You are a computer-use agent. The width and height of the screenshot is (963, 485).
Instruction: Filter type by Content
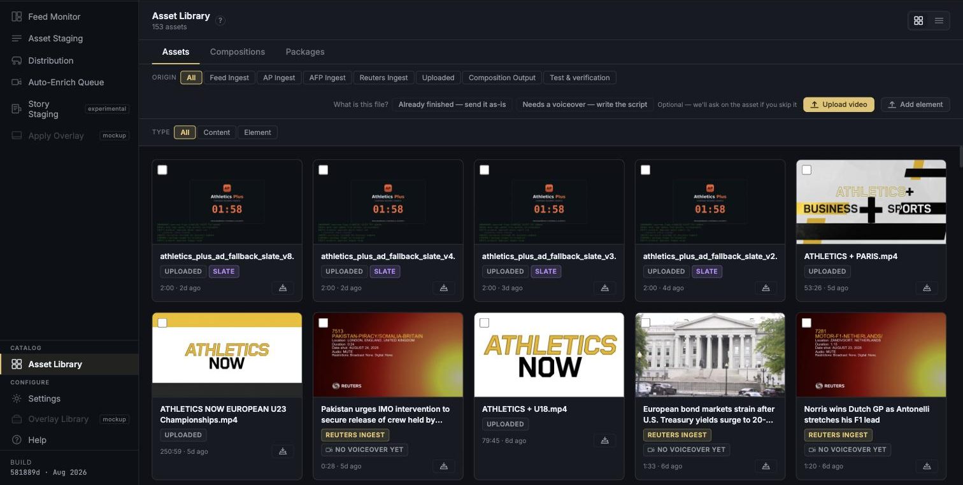217,132
